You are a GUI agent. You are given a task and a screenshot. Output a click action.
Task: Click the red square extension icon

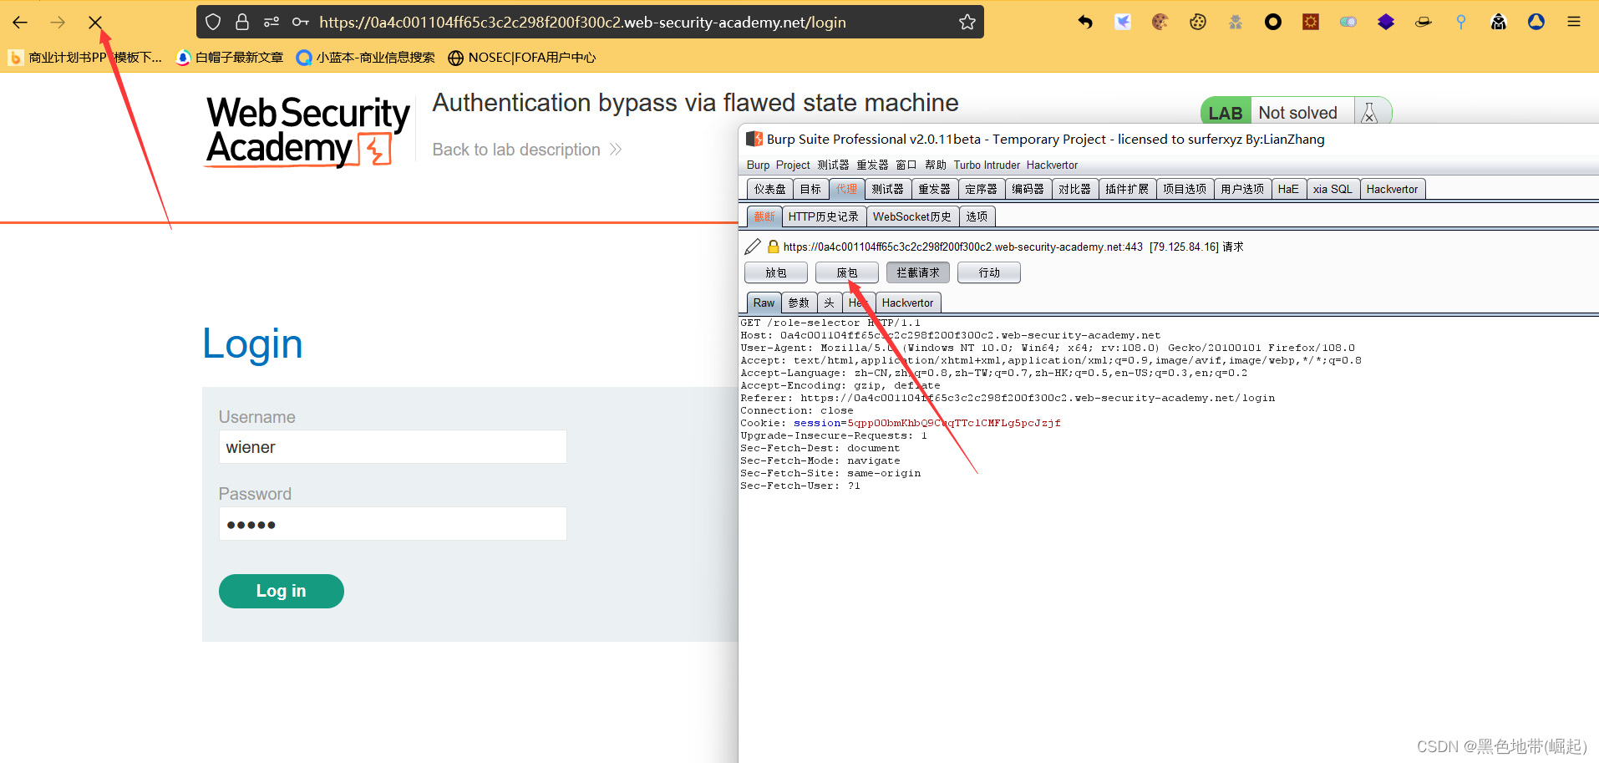tap(1311, 22)
